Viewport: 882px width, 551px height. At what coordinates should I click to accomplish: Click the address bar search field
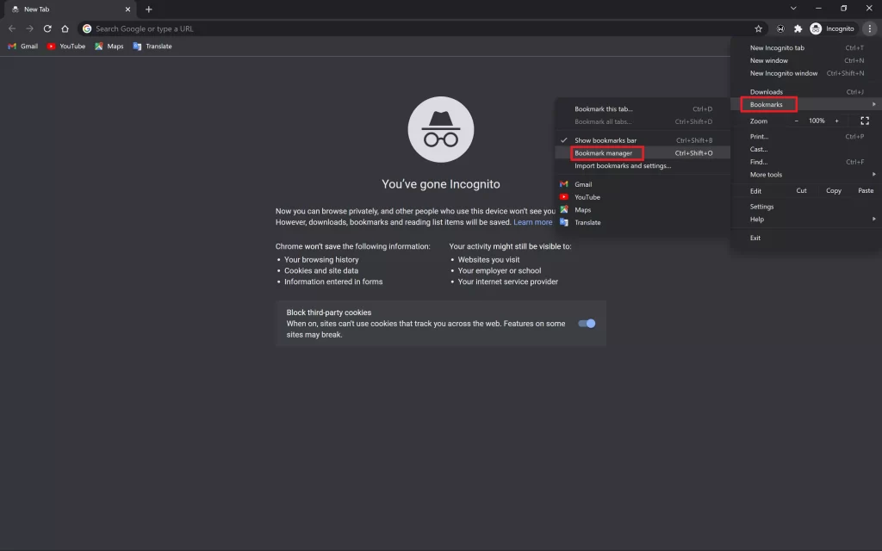click(422, 28)
